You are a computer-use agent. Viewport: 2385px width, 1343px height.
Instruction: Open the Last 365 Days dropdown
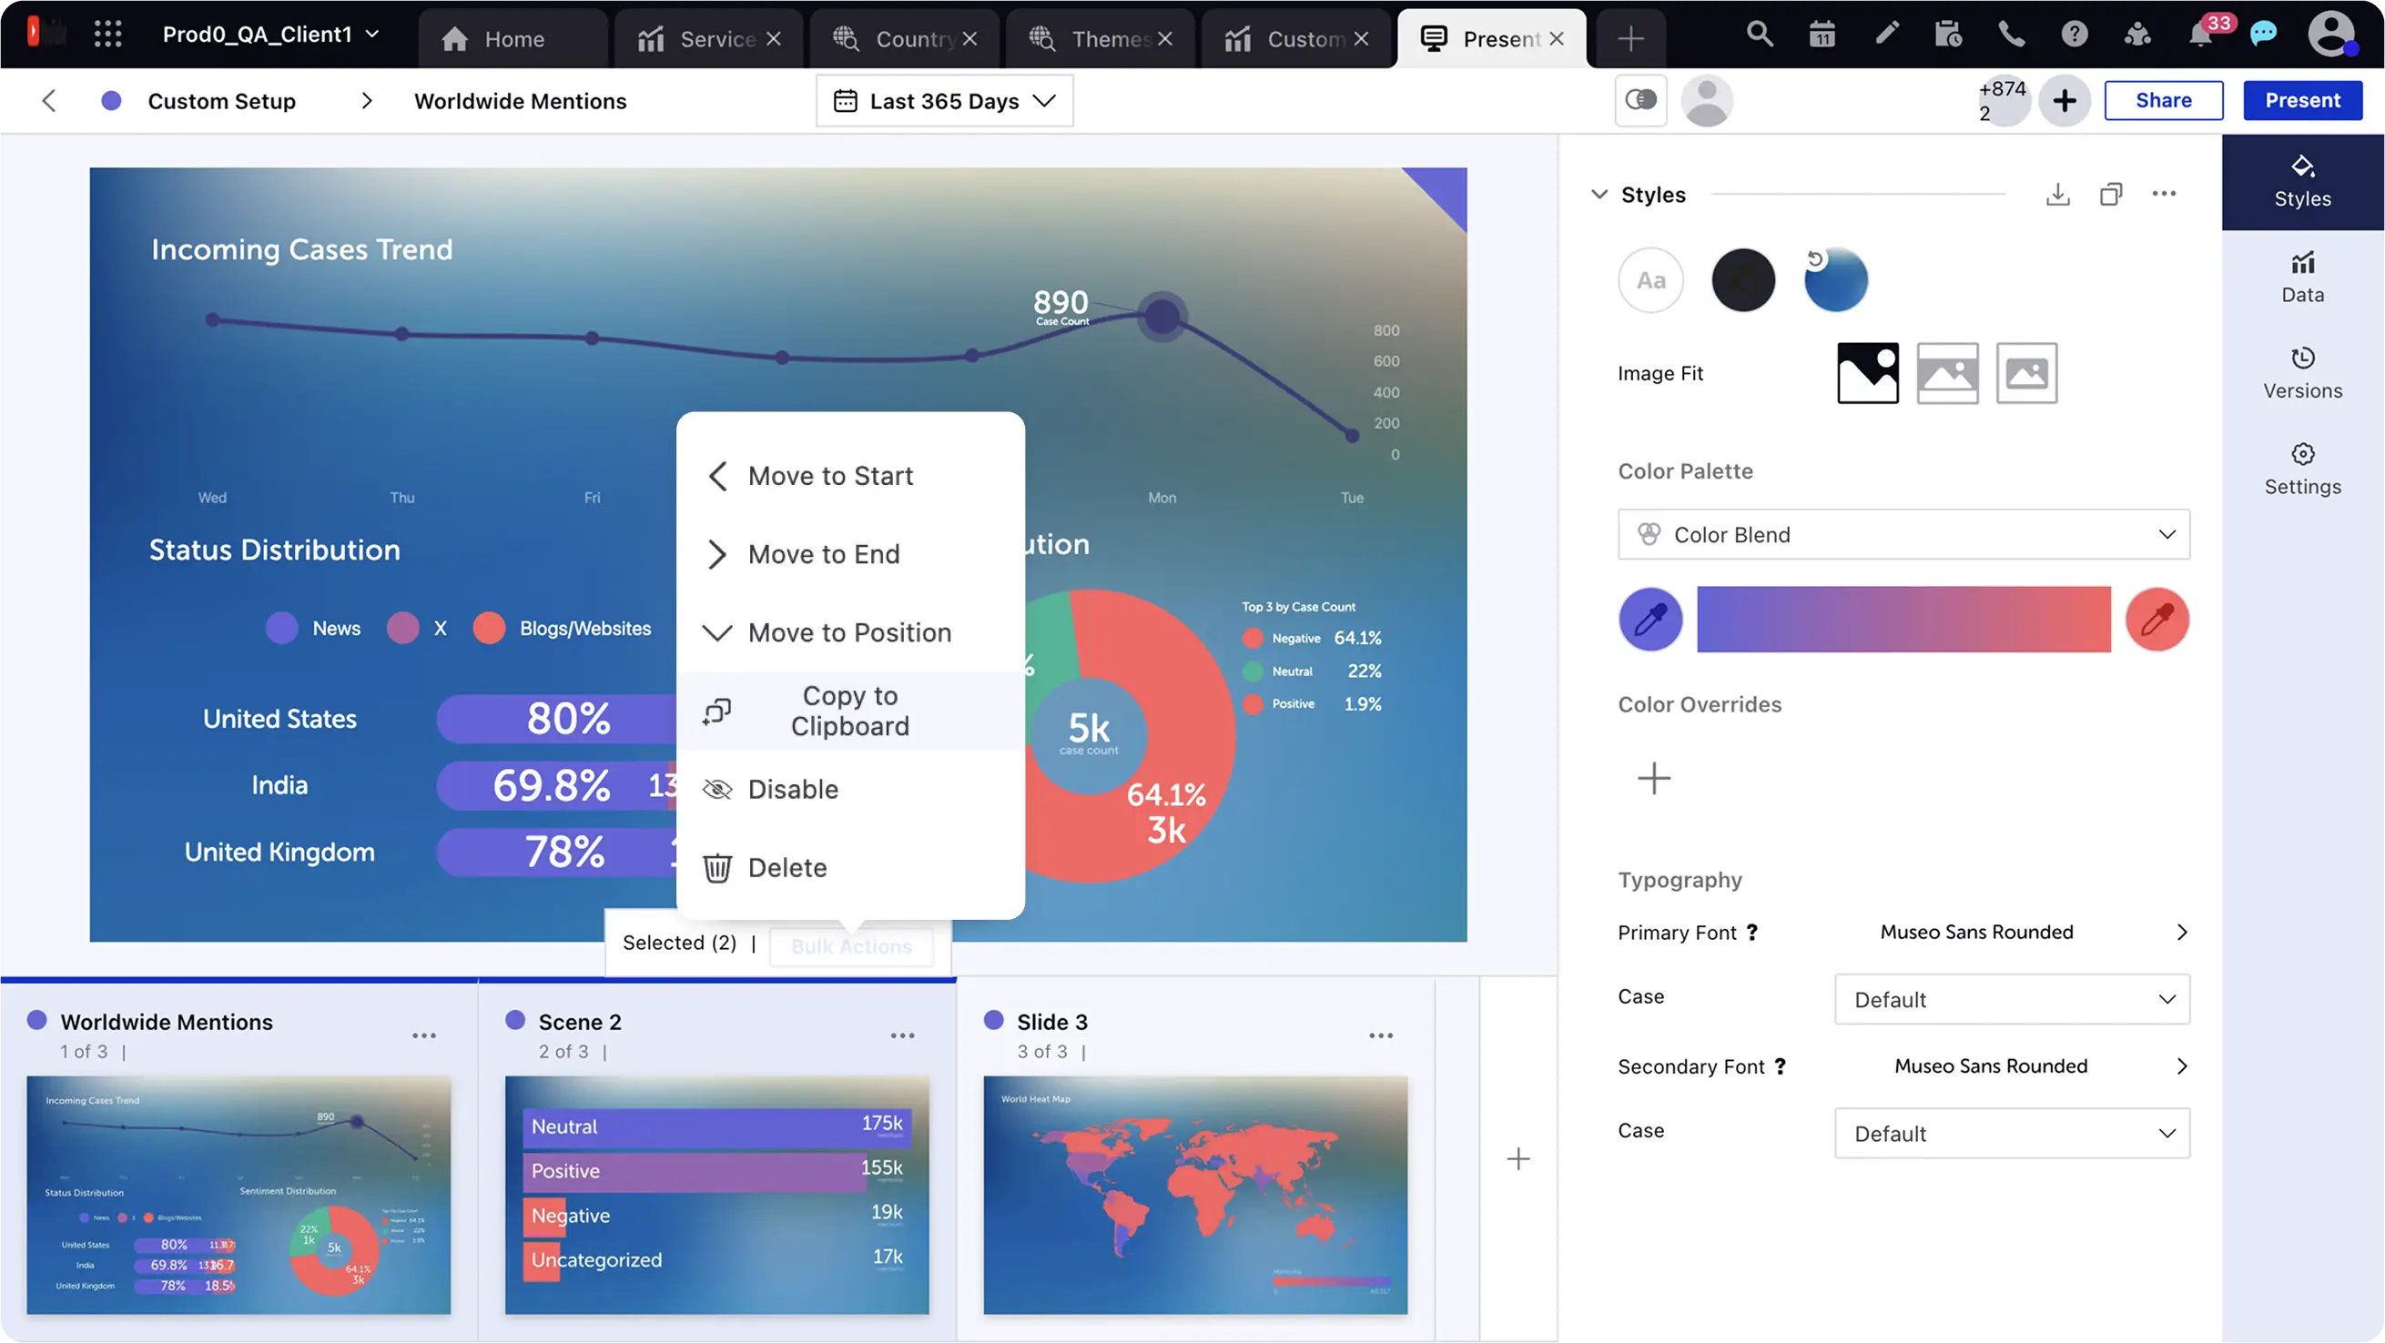(944, 101)
